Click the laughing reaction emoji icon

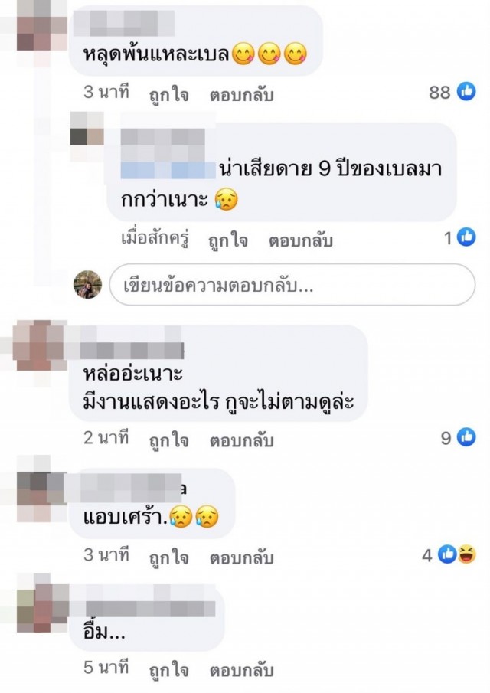pyautogui.click(x=467, y=554)
